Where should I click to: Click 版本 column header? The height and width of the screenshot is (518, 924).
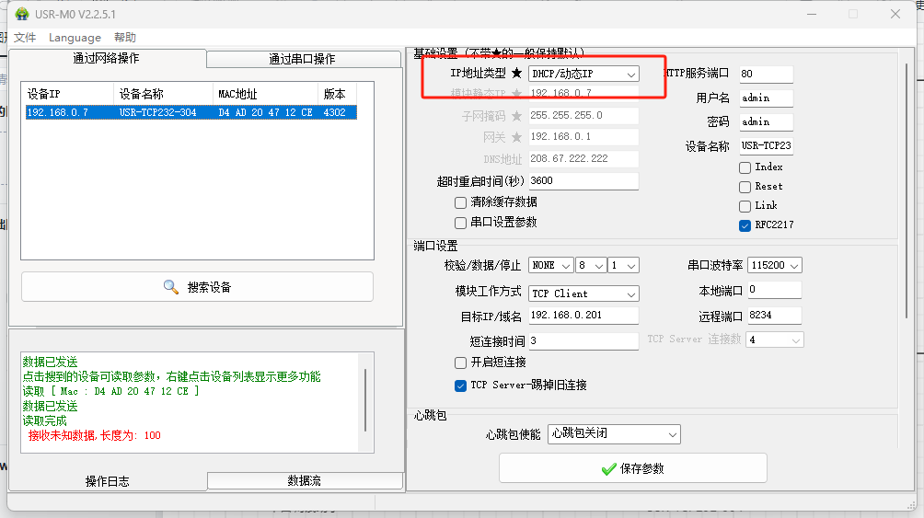338,94
